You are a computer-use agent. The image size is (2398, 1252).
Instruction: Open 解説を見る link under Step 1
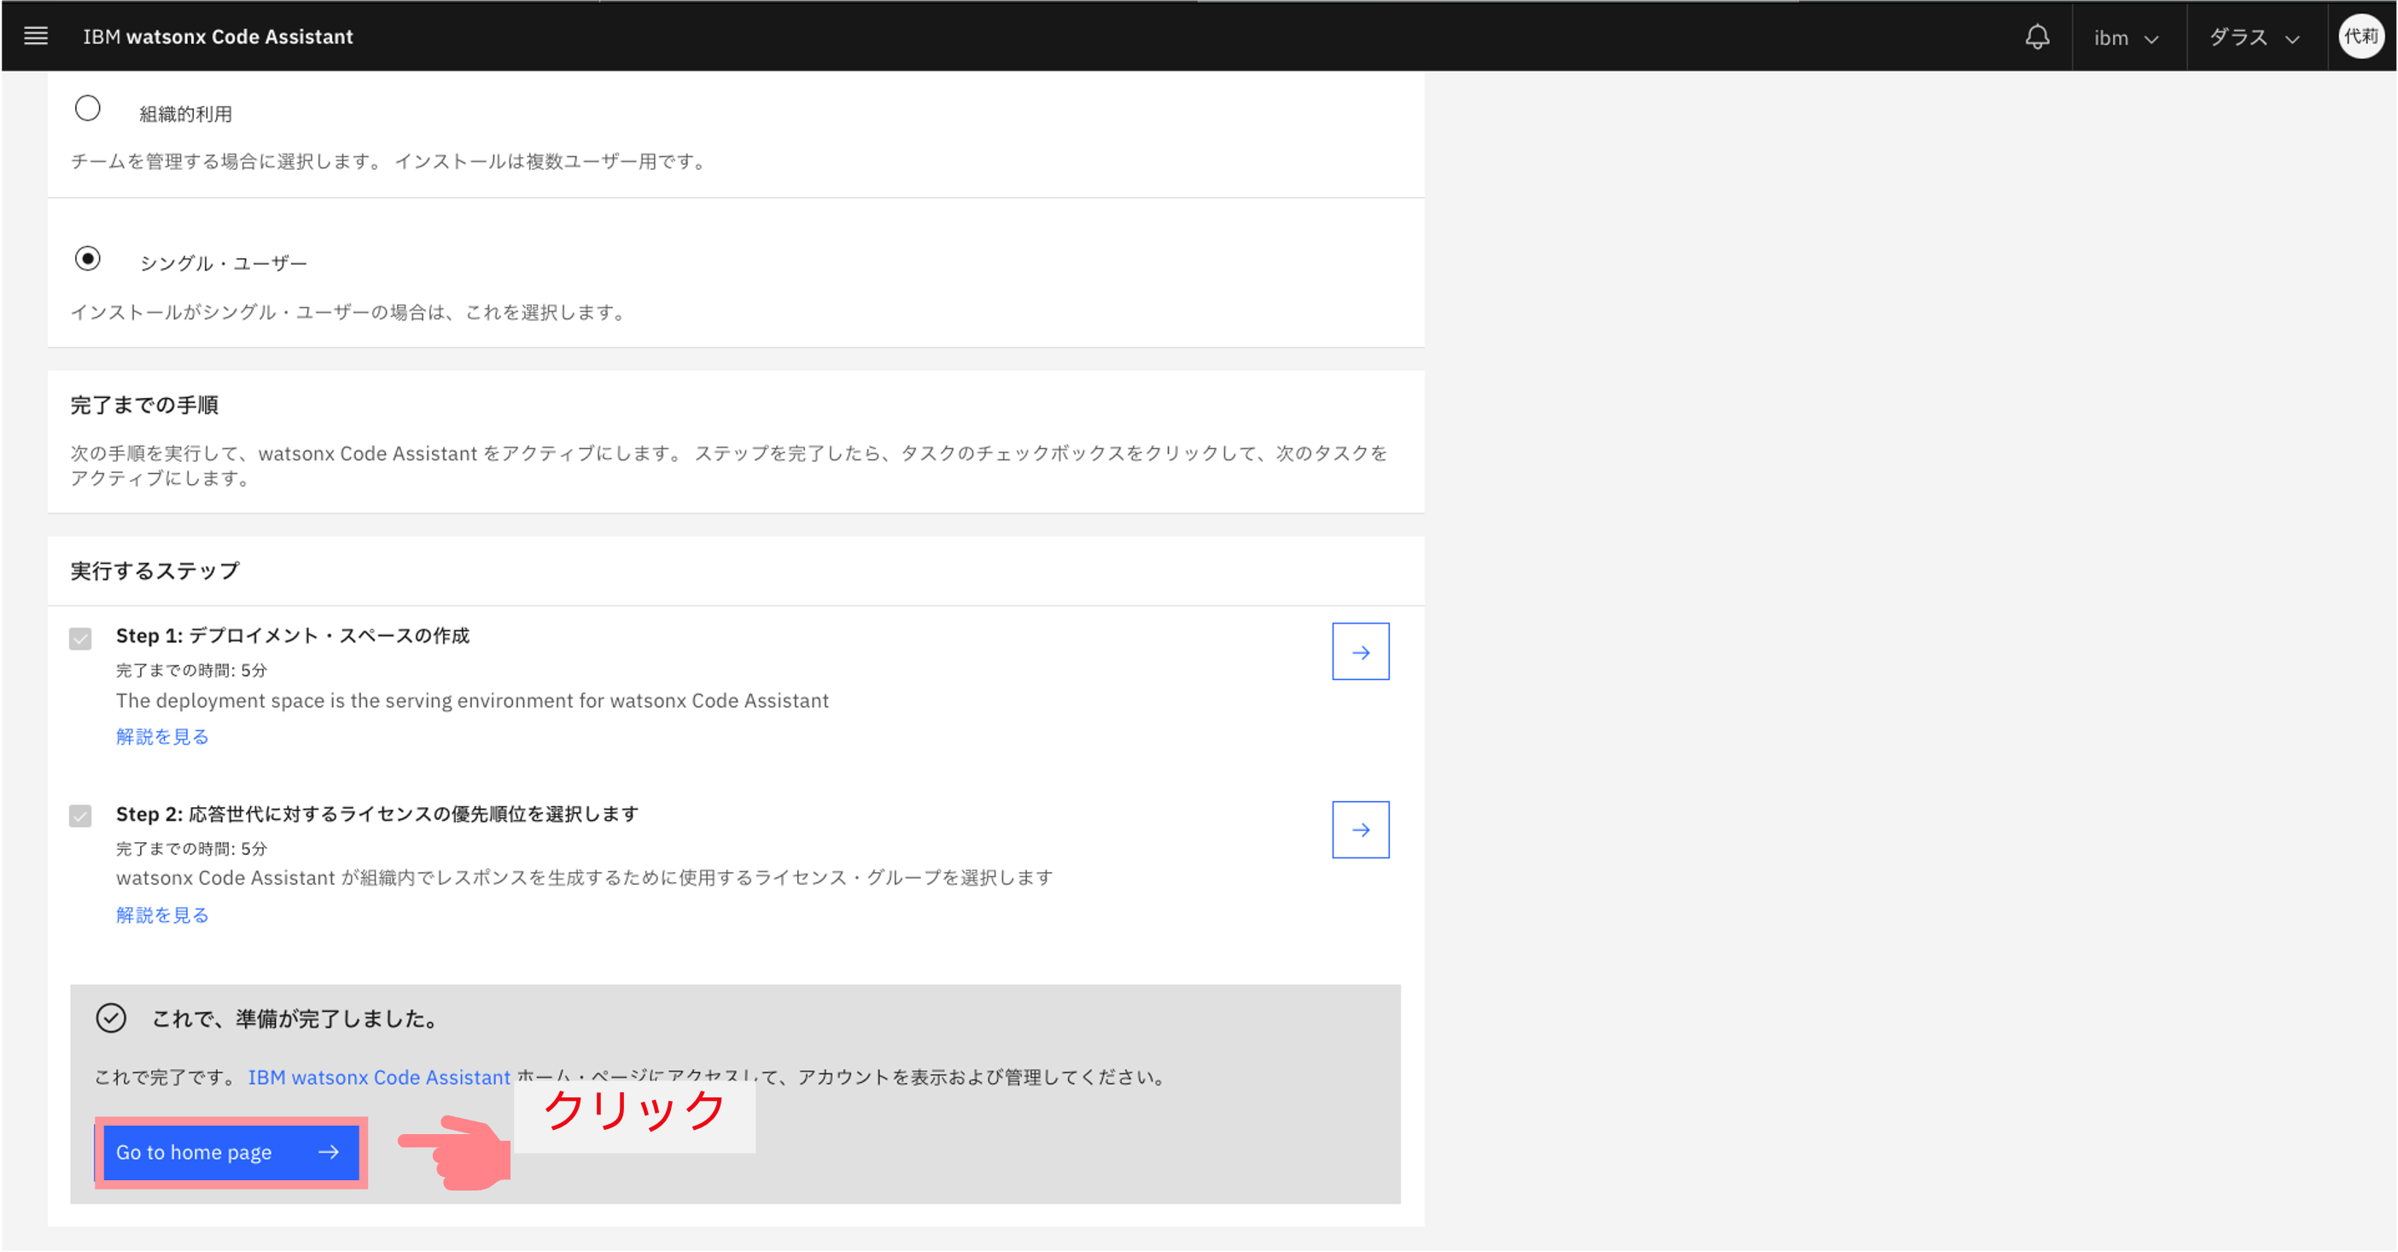point(162,737)
